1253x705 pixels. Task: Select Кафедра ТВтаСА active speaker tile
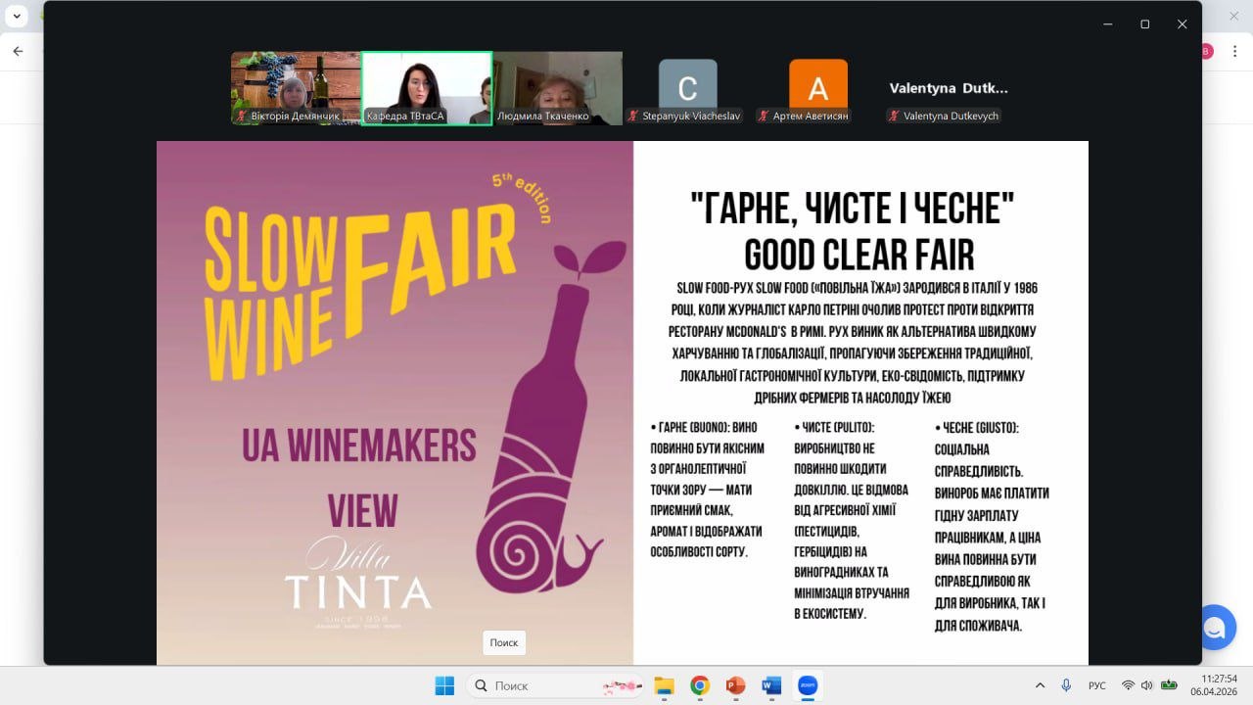427,88
